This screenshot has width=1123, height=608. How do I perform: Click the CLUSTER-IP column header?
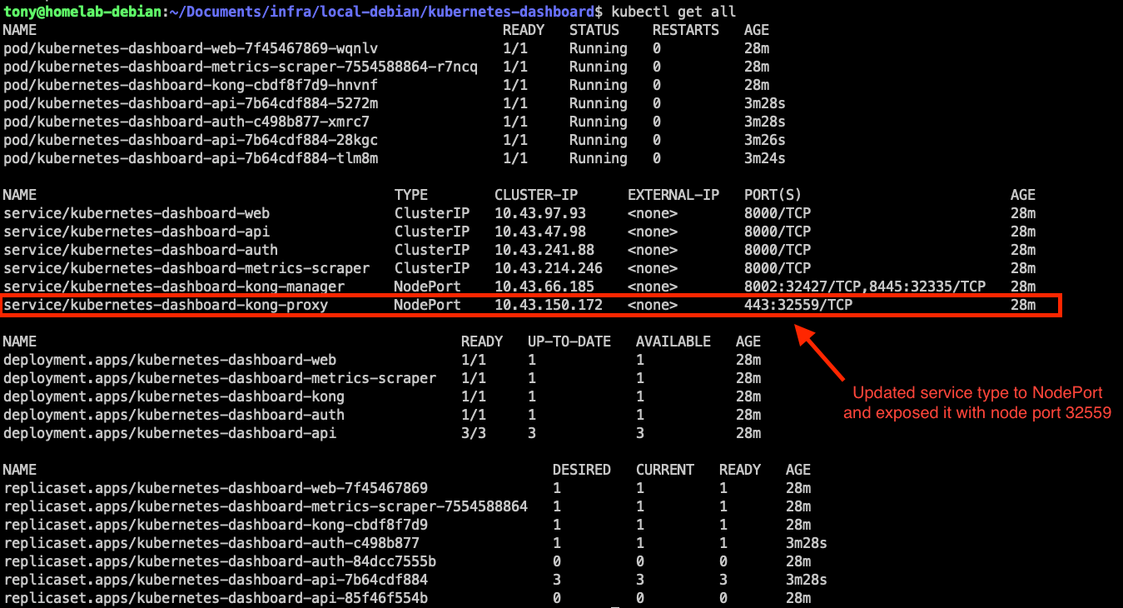point(536,195)
